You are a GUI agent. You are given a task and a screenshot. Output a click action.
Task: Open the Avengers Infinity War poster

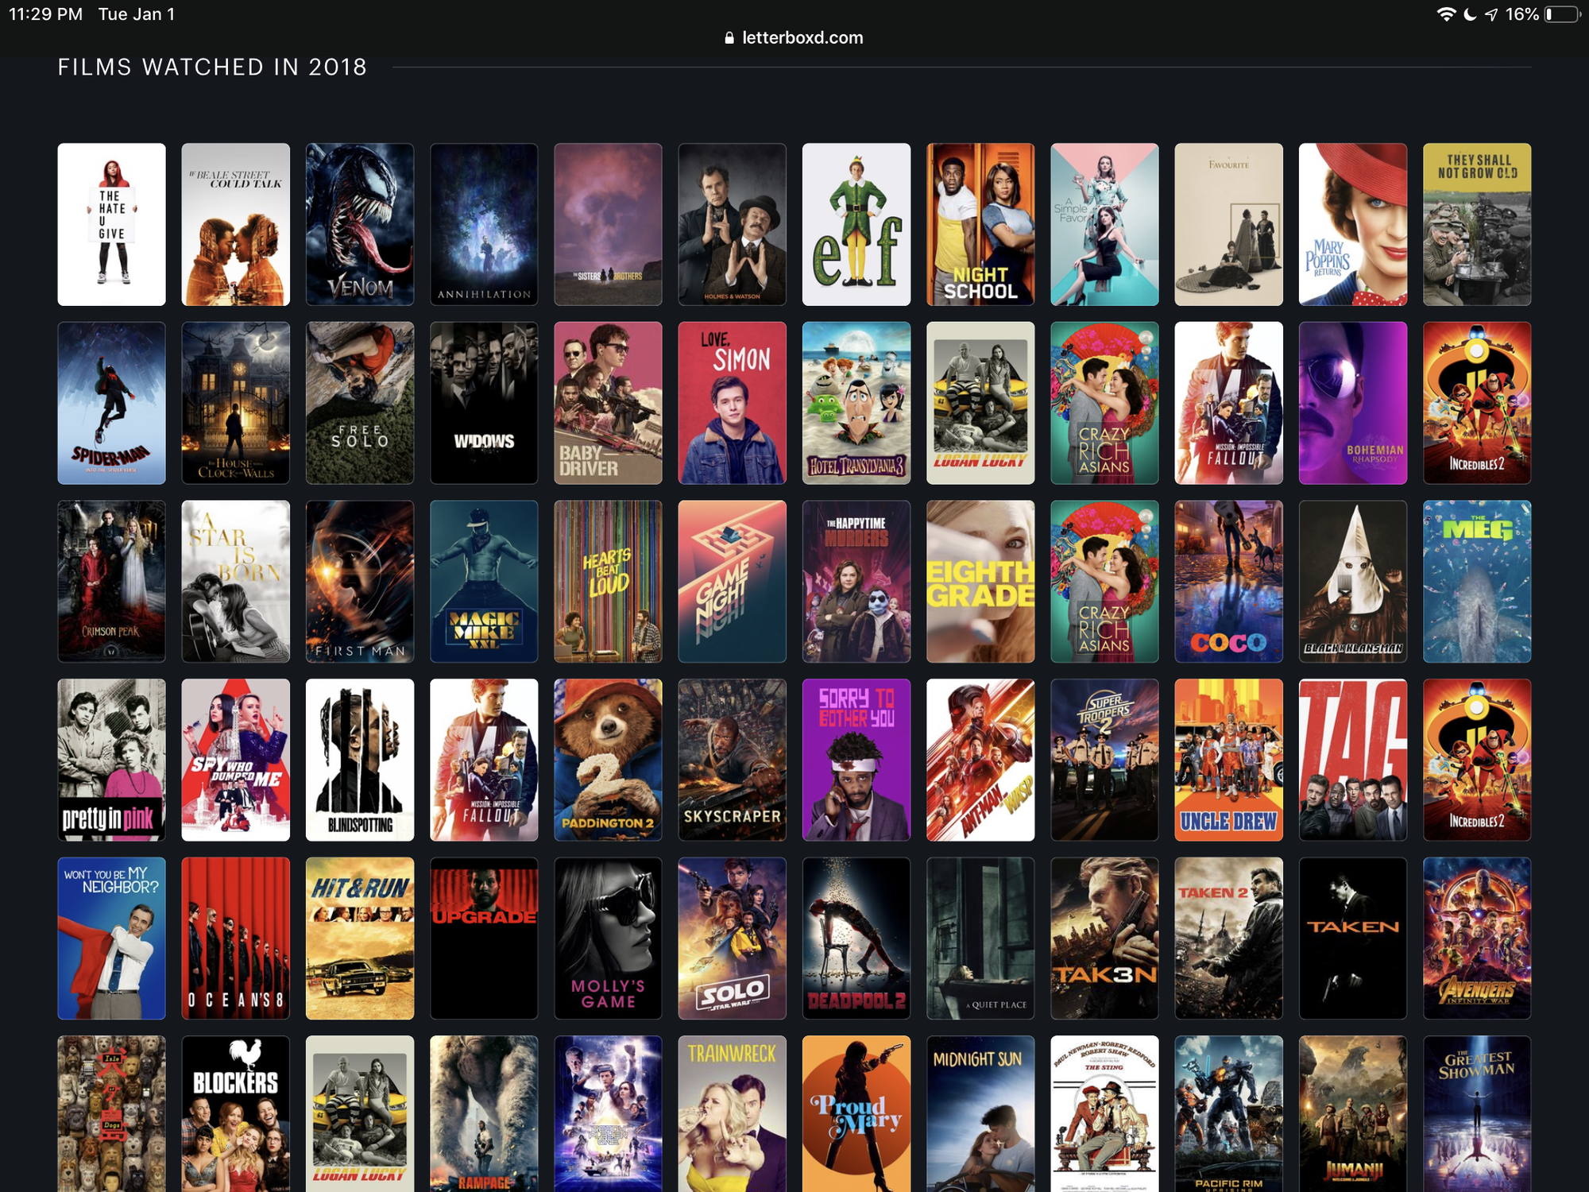tap(1476, 938)
